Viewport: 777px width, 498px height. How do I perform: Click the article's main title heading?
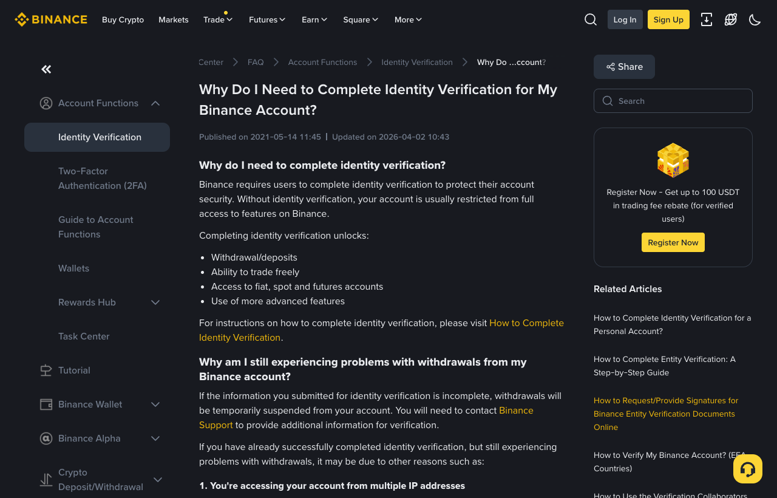pyautogui.click(x=378, y=100)
